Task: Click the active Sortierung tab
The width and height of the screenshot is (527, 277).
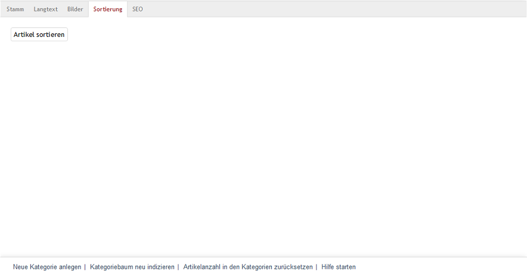Action: (107, 10)
